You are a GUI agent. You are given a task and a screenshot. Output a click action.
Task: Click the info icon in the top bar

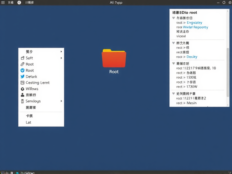point(19,2)
